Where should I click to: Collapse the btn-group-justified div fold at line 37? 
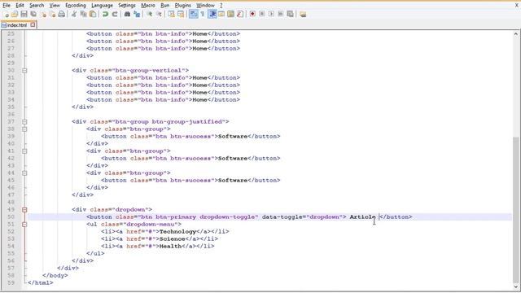coord(24,121)
